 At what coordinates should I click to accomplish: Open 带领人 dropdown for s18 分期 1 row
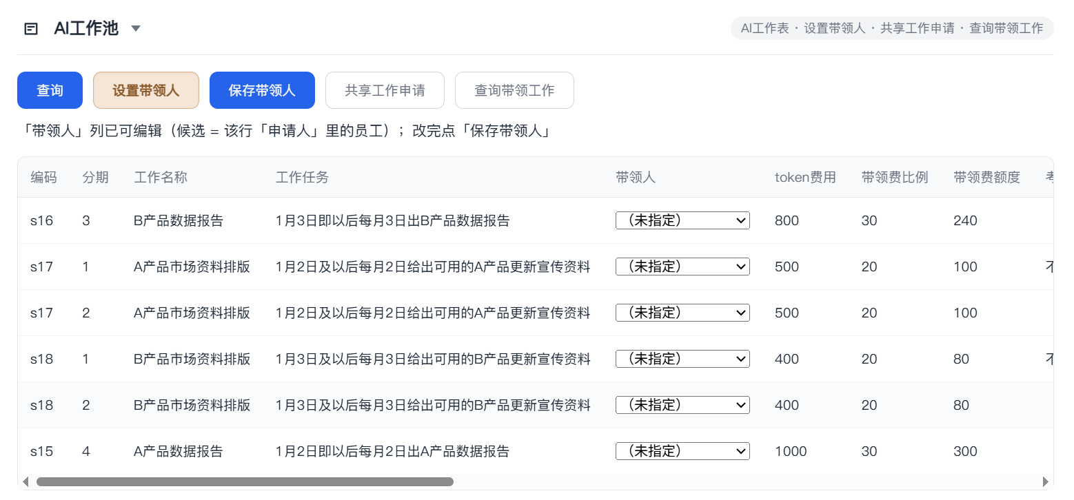682,359
